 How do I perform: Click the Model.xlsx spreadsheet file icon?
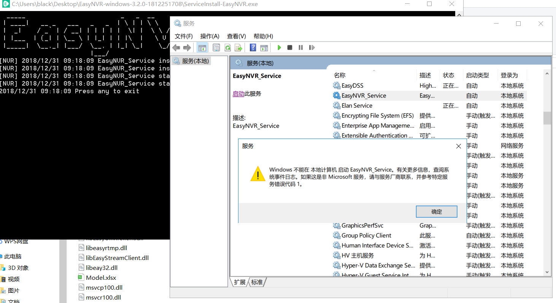click(x=81, y=277)
